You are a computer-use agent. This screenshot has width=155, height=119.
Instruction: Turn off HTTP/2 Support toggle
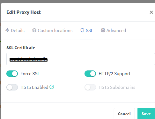90,74
